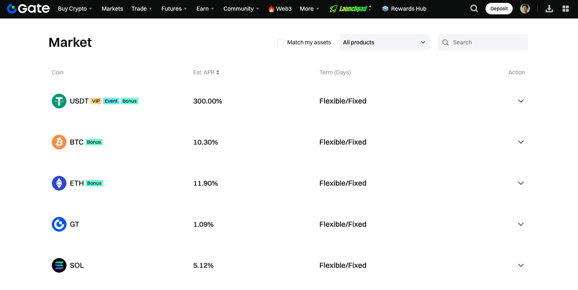
Task: Click the Ethereum coin icon
Action: click(59, 183)
